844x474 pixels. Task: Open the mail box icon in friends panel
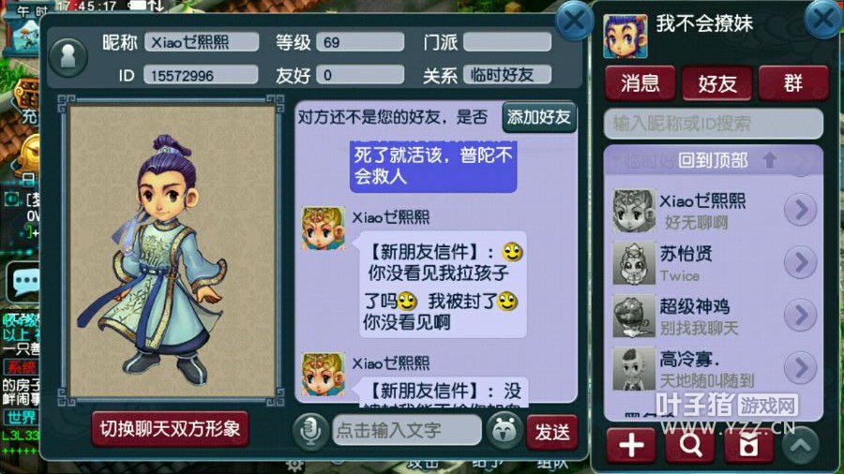coord(748,445)
